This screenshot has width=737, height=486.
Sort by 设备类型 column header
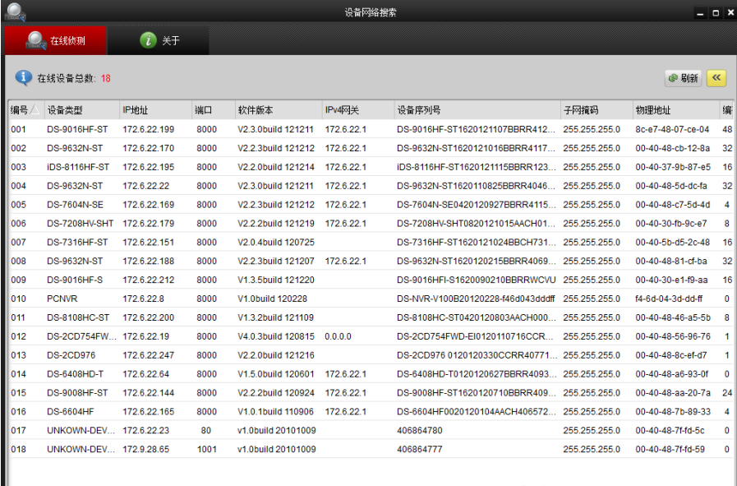tap(65, 110)
